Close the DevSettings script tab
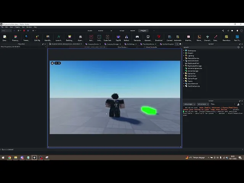 pos(136,44)
